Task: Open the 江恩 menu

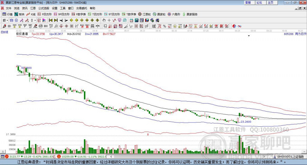Action: click(x=33, y=8)
